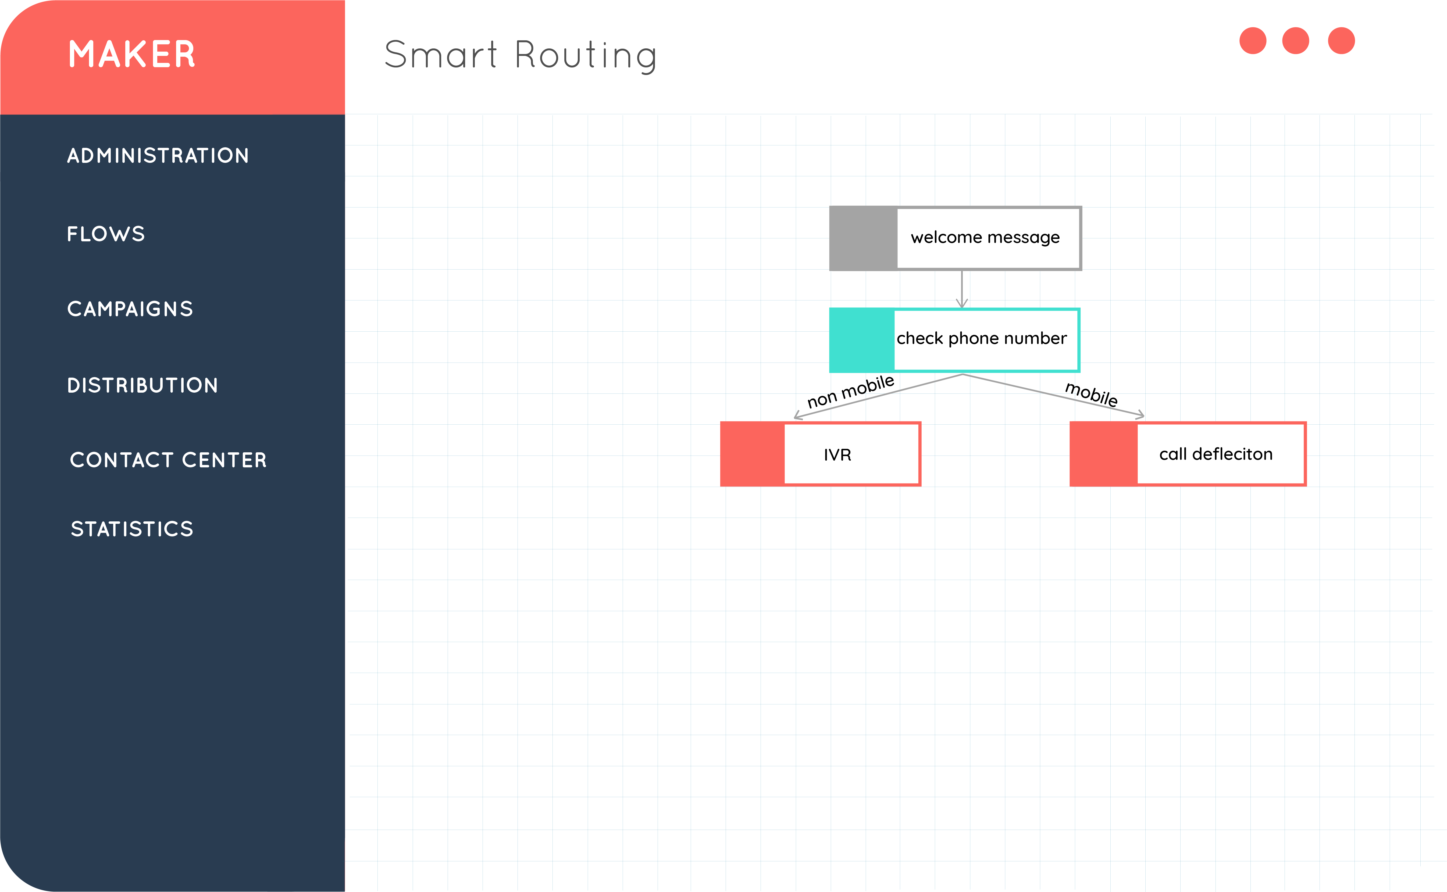Click the first red dot at top right
This screenshot has height=892, width=1447.
click(1253, 41)
